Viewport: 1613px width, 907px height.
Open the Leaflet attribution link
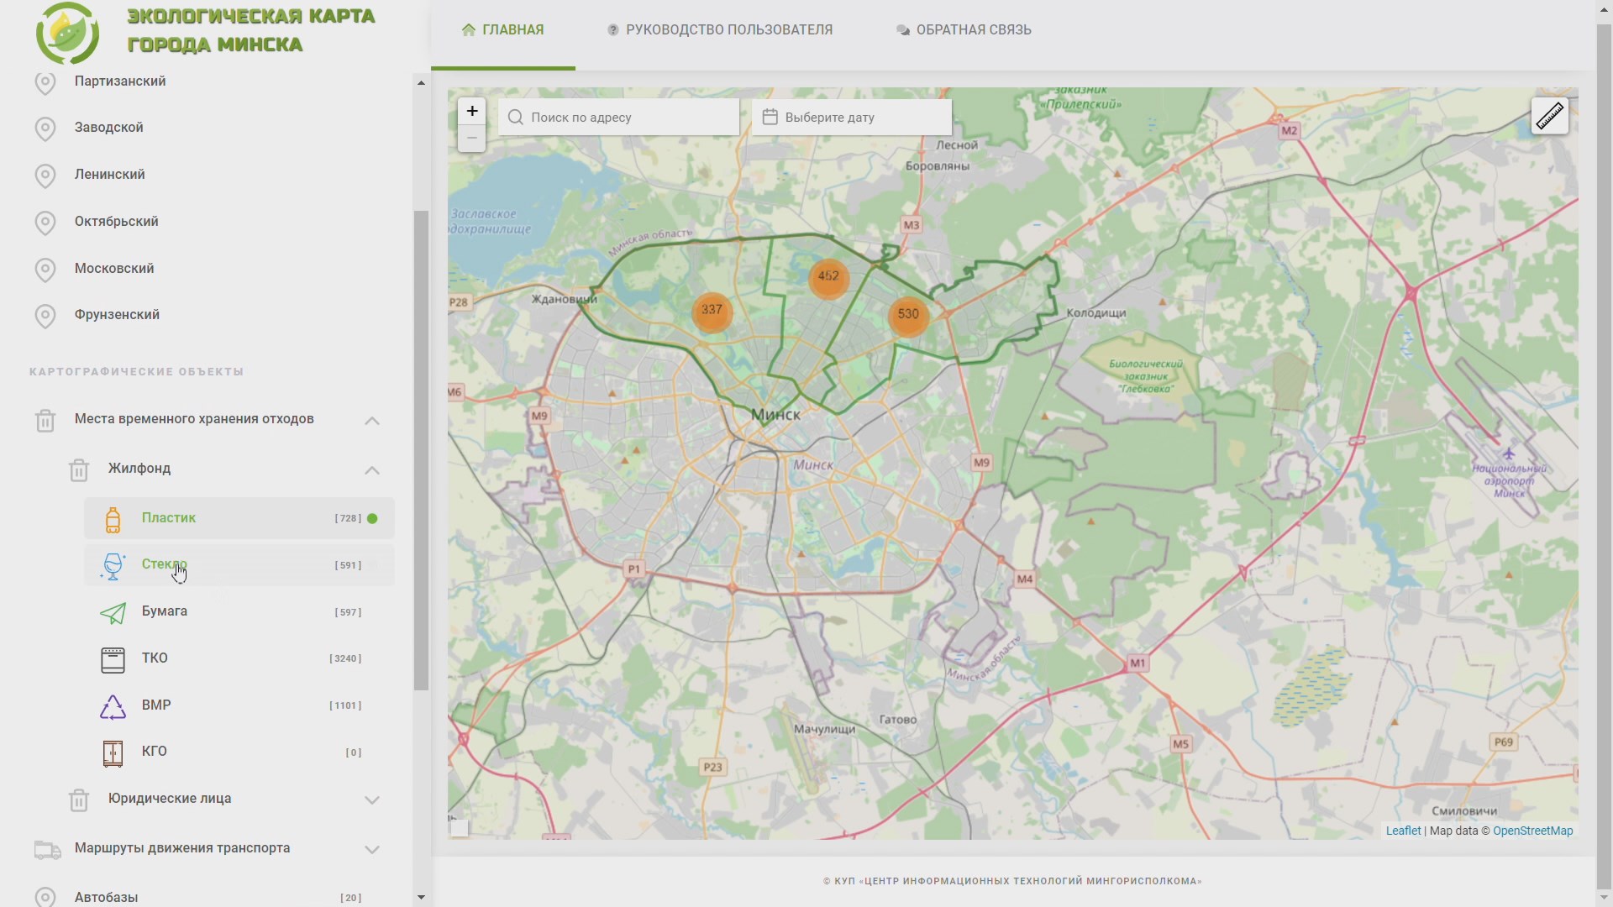[x=1403, y=831]
